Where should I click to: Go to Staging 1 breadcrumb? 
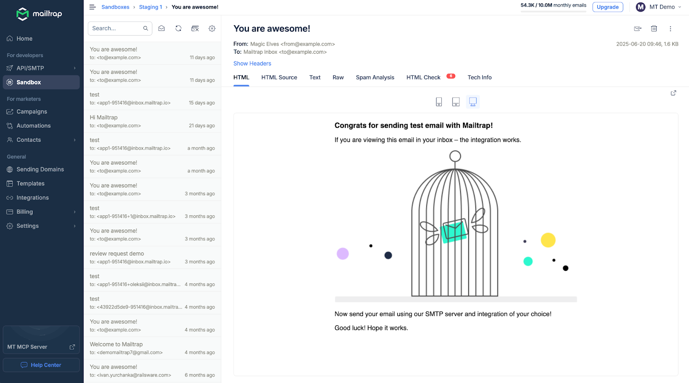150,7
